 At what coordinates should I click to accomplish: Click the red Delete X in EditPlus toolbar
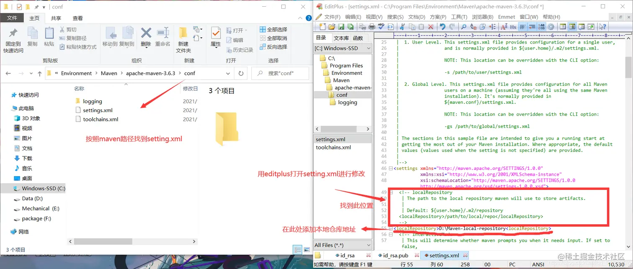click(430, 26)
